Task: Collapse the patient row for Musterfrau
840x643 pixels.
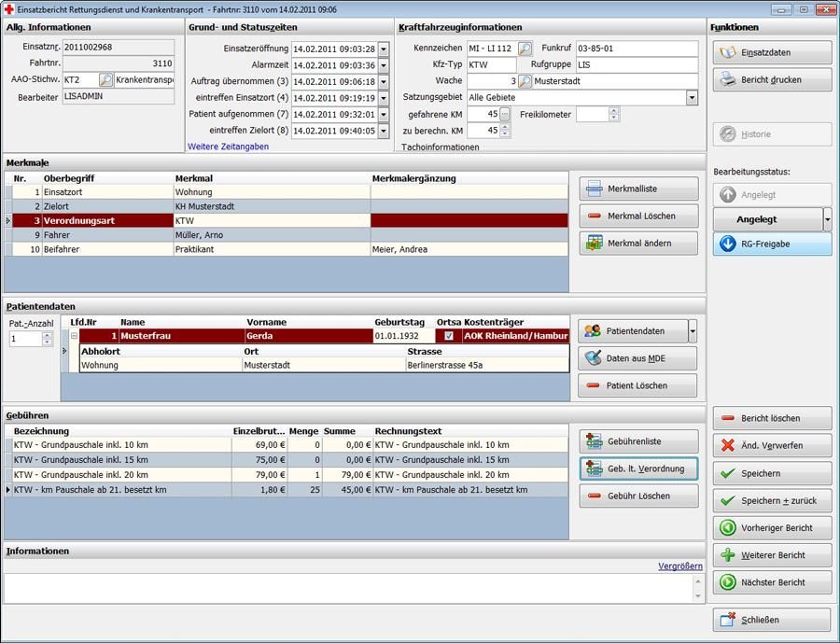Action: [x=74, y=336]
